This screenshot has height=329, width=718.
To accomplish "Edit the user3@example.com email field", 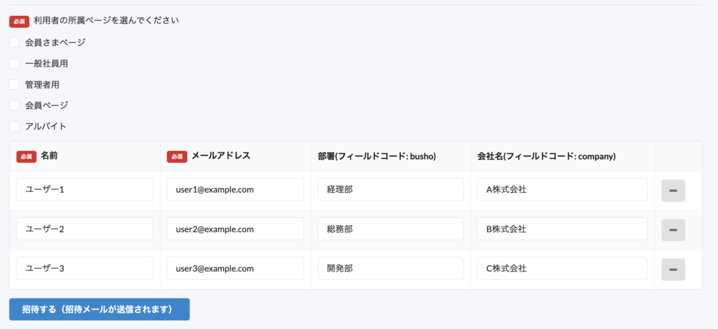I will pyautogui.click(x=235, y=268).
